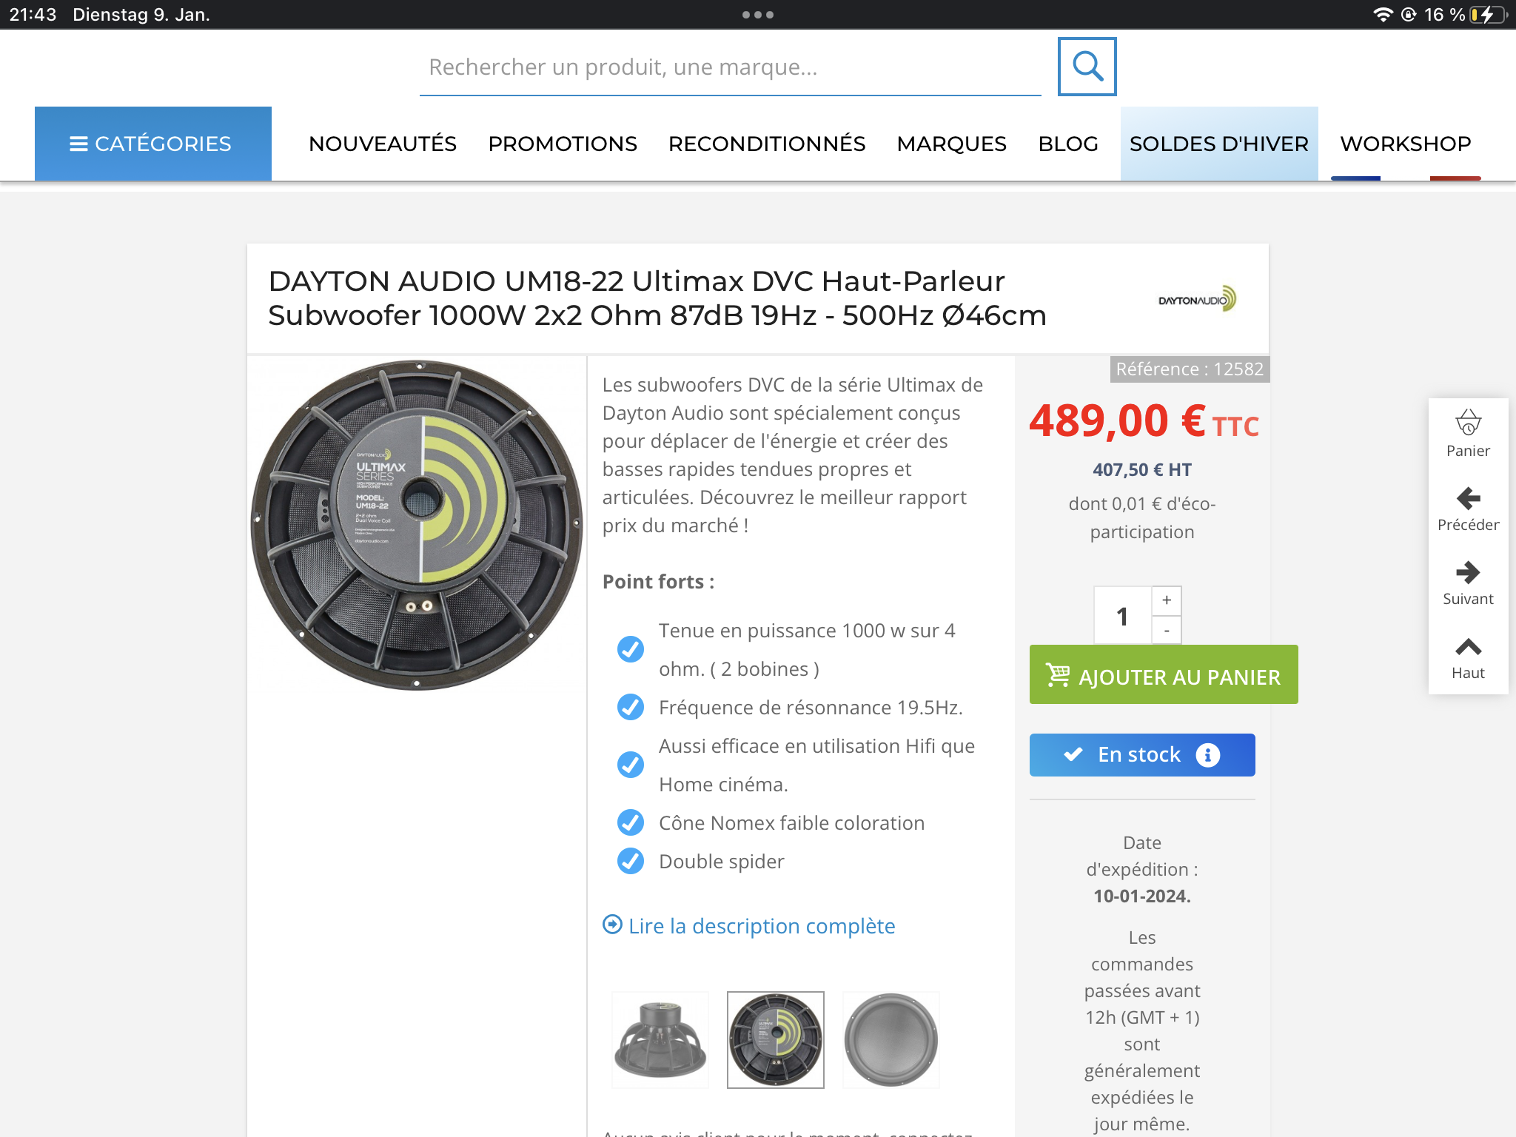1516x1137 pixels.
Task: Select the side-view subwoofer thumbnail
Action: point(660,1040)
